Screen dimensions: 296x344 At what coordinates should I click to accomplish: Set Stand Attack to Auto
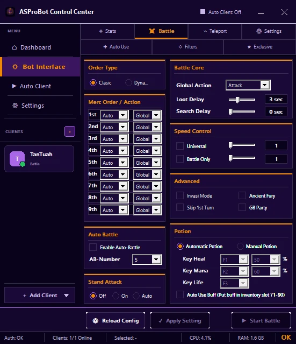(136, 296)
